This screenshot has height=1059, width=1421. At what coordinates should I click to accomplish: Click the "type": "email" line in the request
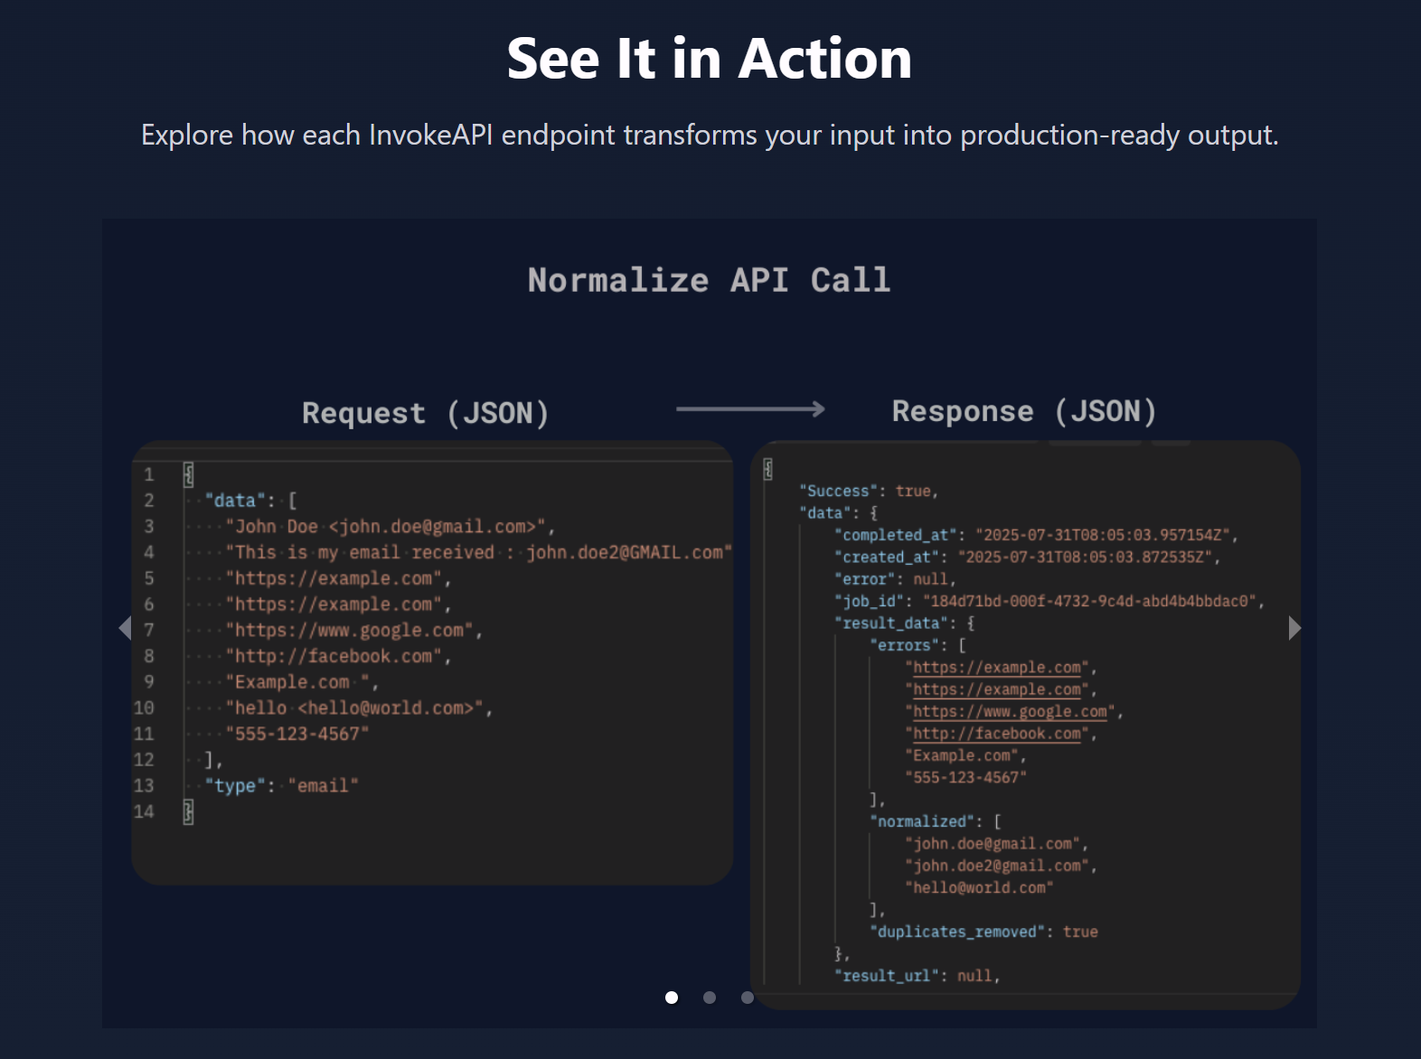coord(282,786)
